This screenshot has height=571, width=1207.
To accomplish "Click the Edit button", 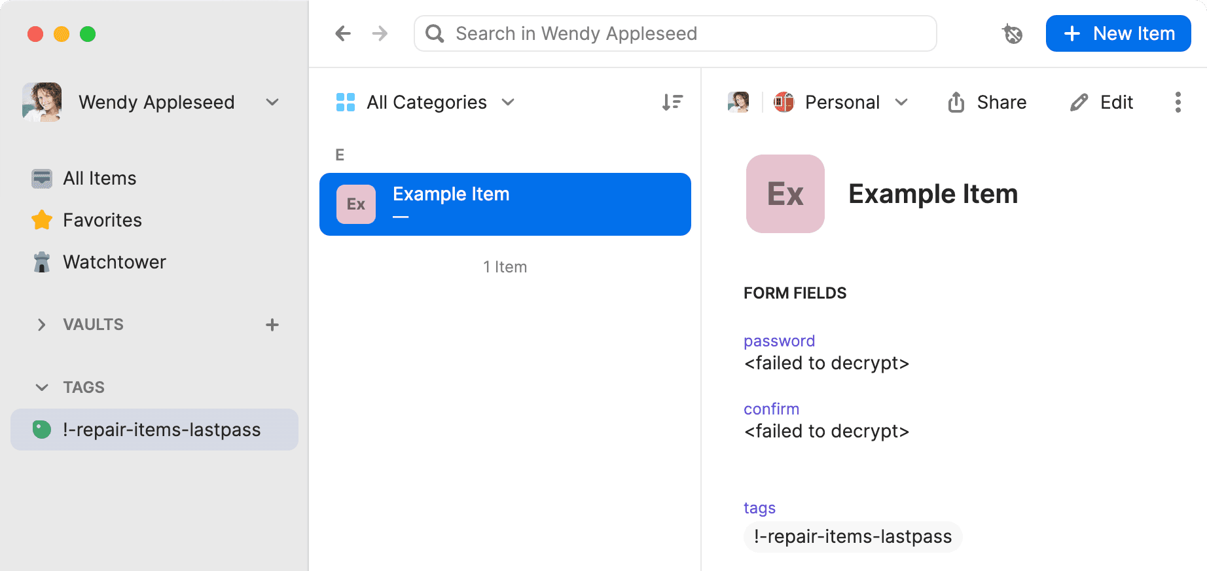I will (1102, 102).
